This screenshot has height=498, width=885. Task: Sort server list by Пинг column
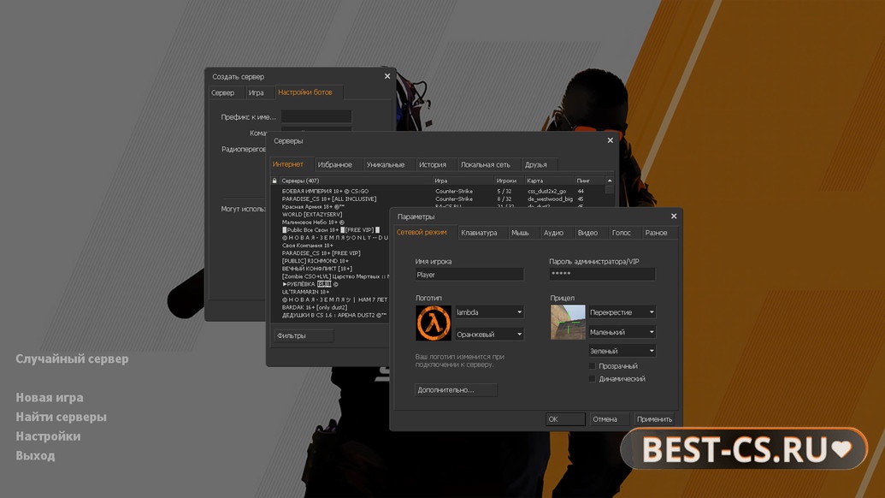[589, 181]
